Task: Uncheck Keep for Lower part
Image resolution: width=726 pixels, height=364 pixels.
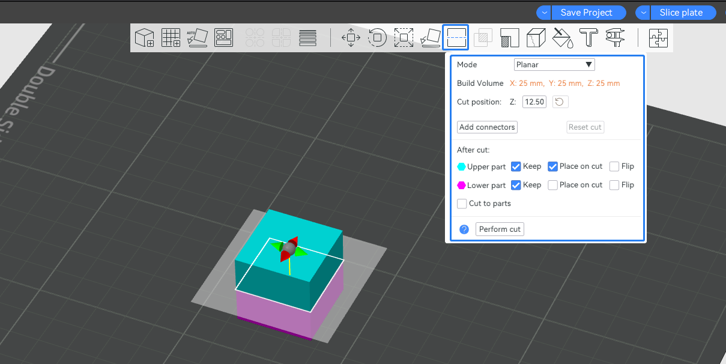Action: tap(516, 185)
